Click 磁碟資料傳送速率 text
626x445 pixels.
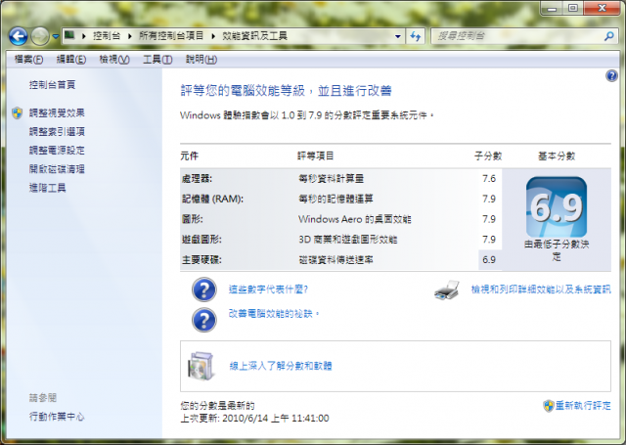pyautogui.click(x=335, y=260)
